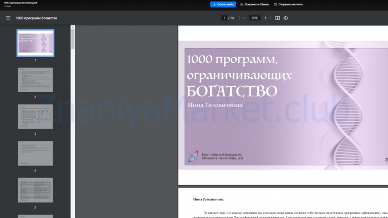The height and width of the screenshot is (218, 388).
Task: Click the cover title '1000 программ'
Action: point(232,60)
